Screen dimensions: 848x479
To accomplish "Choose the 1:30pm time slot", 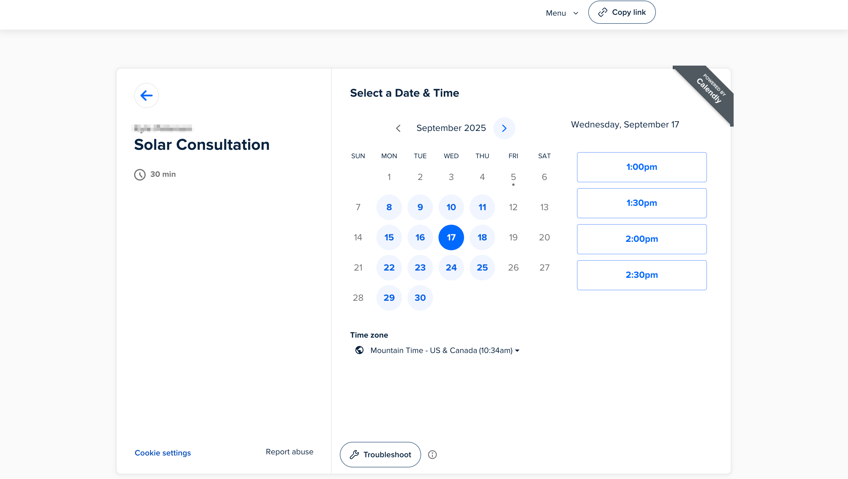I will [641, 203].
